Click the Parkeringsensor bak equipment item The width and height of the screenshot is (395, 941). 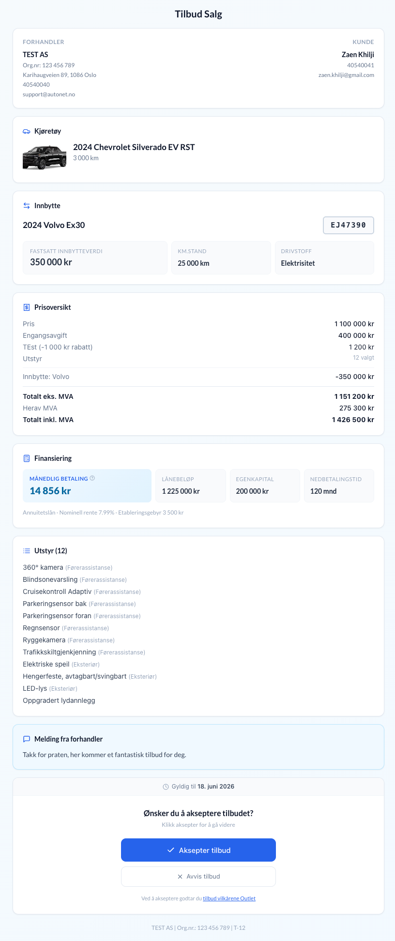coord(79,604)
